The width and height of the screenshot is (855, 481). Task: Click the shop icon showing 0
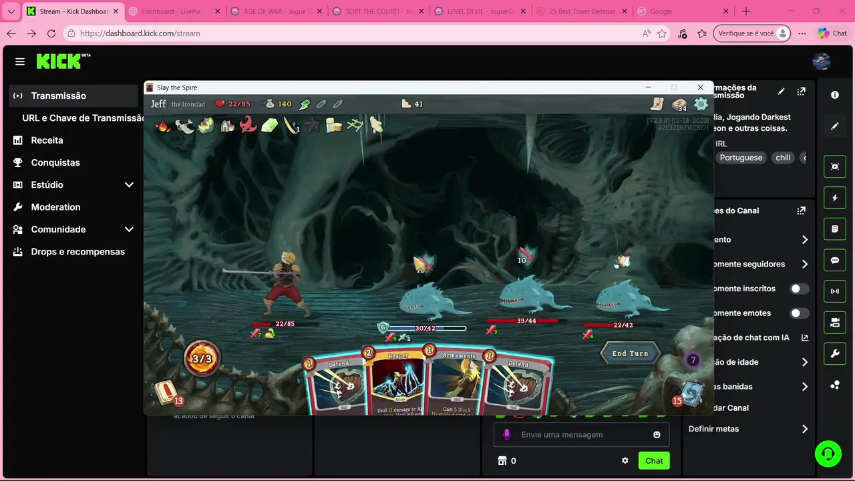point(502,461)
